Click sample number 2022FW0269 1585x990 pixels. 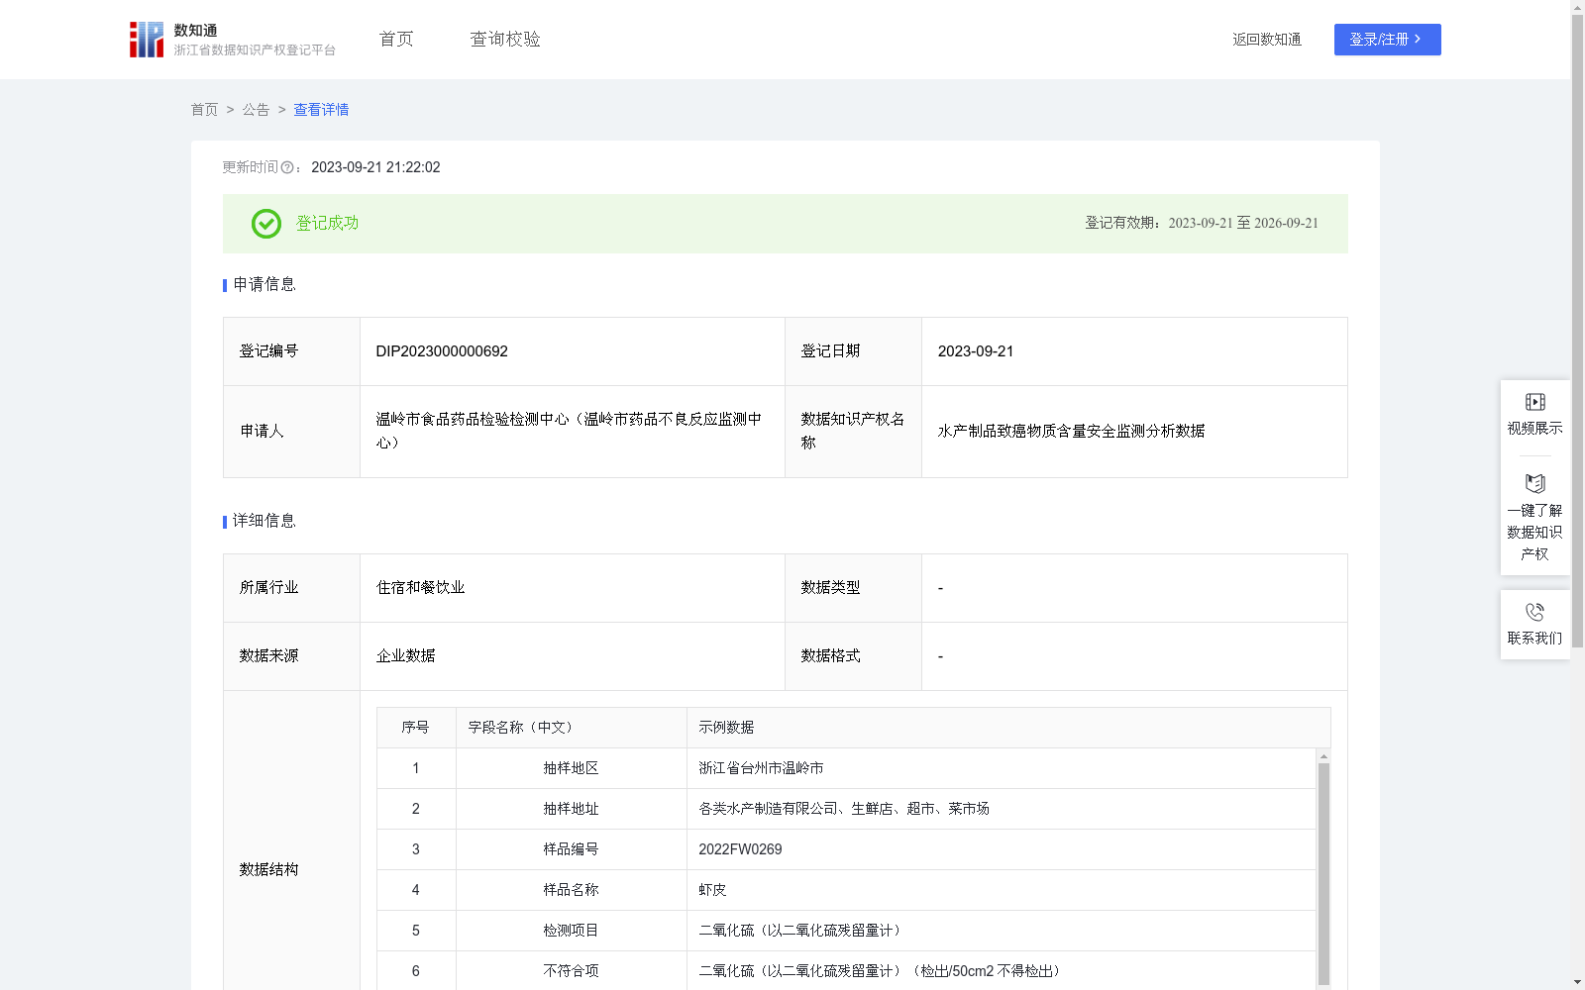point(740,849)
